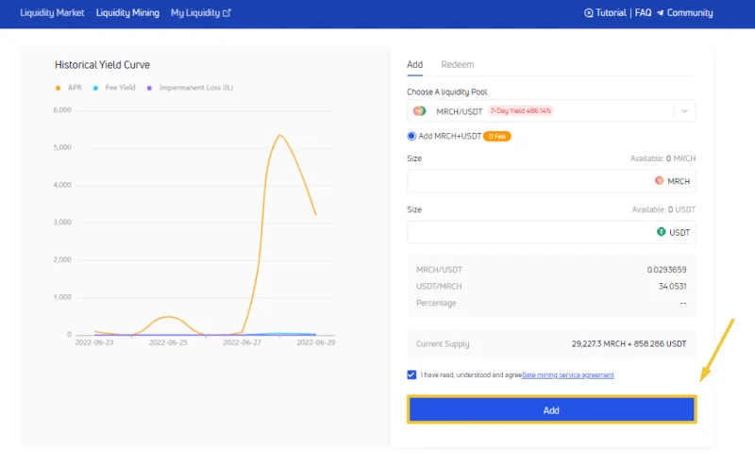This screenshot has width=755, height=465.
Task: Open My Liquidity link
Action: 195,13
